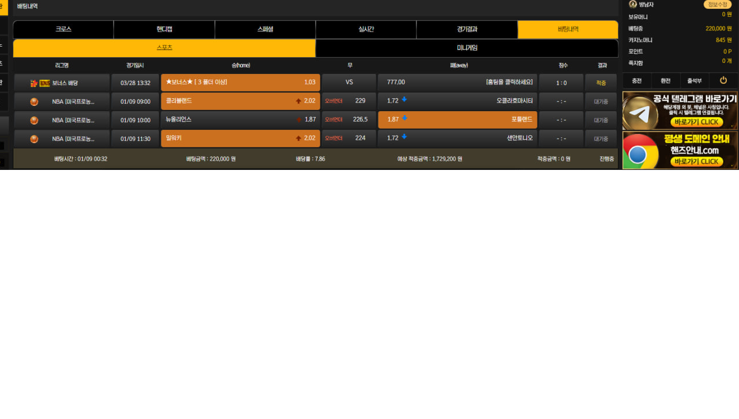This screenshot has width=739, height=419.
Task: Click the bonus gift icon in 보너스 배당 row
Action: point(34,83)
